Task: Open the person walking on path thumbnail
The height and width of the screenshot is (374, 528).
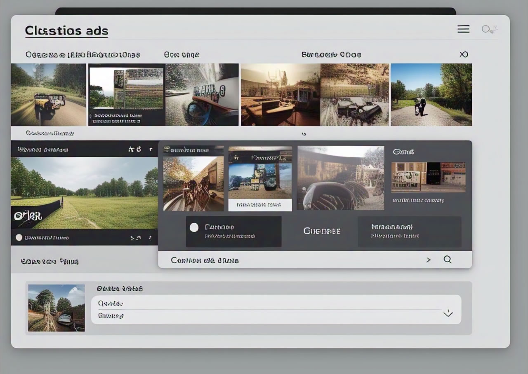Action: coord(431,95)
